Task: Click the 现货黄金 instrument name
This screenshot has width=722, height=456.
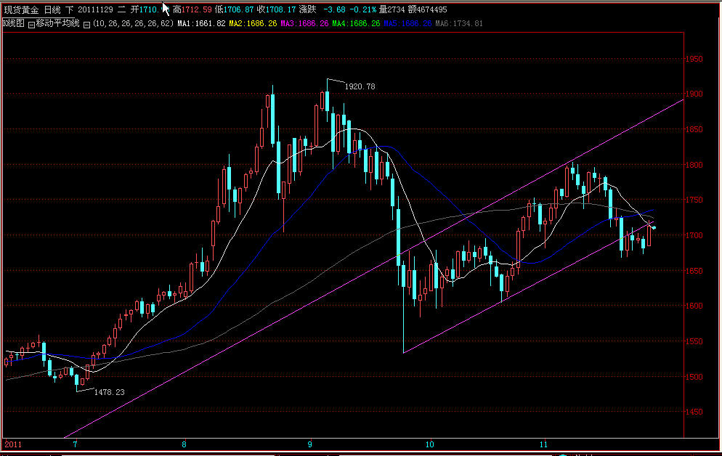Action: [x=21, y=9]
